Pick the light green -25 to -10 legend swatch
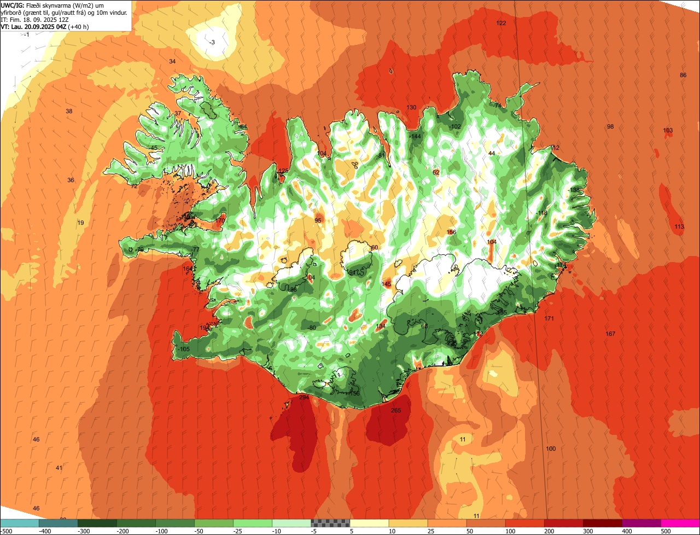This screenshot has height=535, width=700. pyautogui.click(x=253, y=523)
